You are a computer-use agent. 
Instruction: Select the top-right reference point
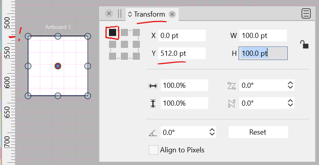(x=136, y=32)
